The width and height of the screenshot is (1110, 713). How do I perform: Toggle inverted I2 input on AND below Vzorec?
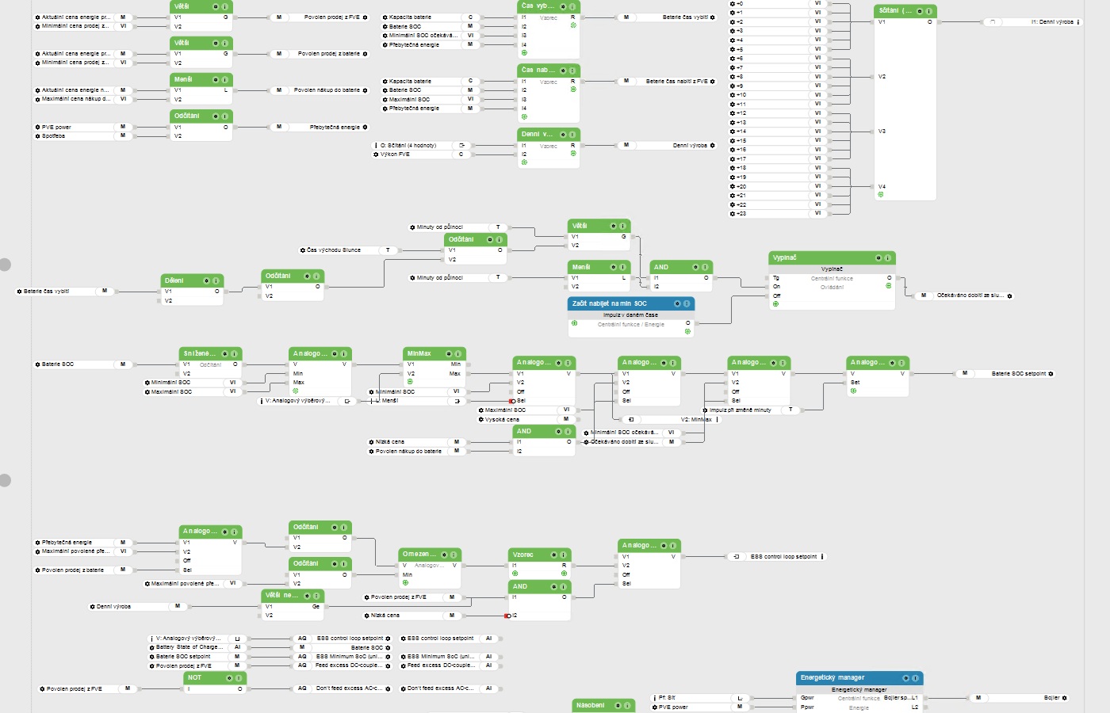507,616
